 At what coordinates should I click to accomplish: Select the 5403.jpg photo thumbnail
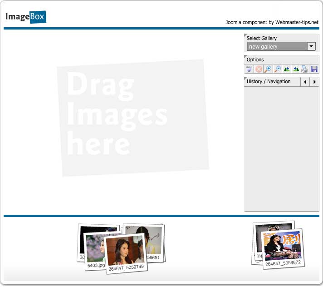click(94, 249)
